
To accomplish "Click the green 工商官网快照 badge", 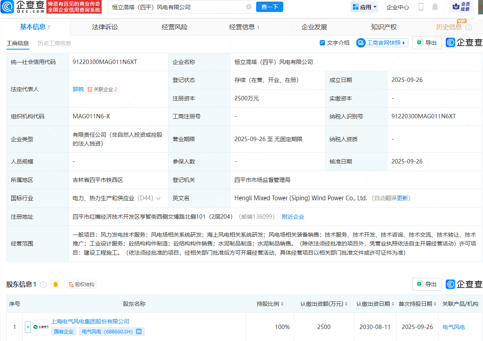I will click(x=381, y=42).
